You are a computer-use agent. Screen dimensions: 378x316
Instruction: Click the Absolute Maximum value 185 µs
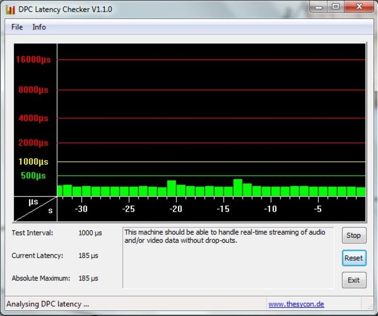tap(88, 278)
